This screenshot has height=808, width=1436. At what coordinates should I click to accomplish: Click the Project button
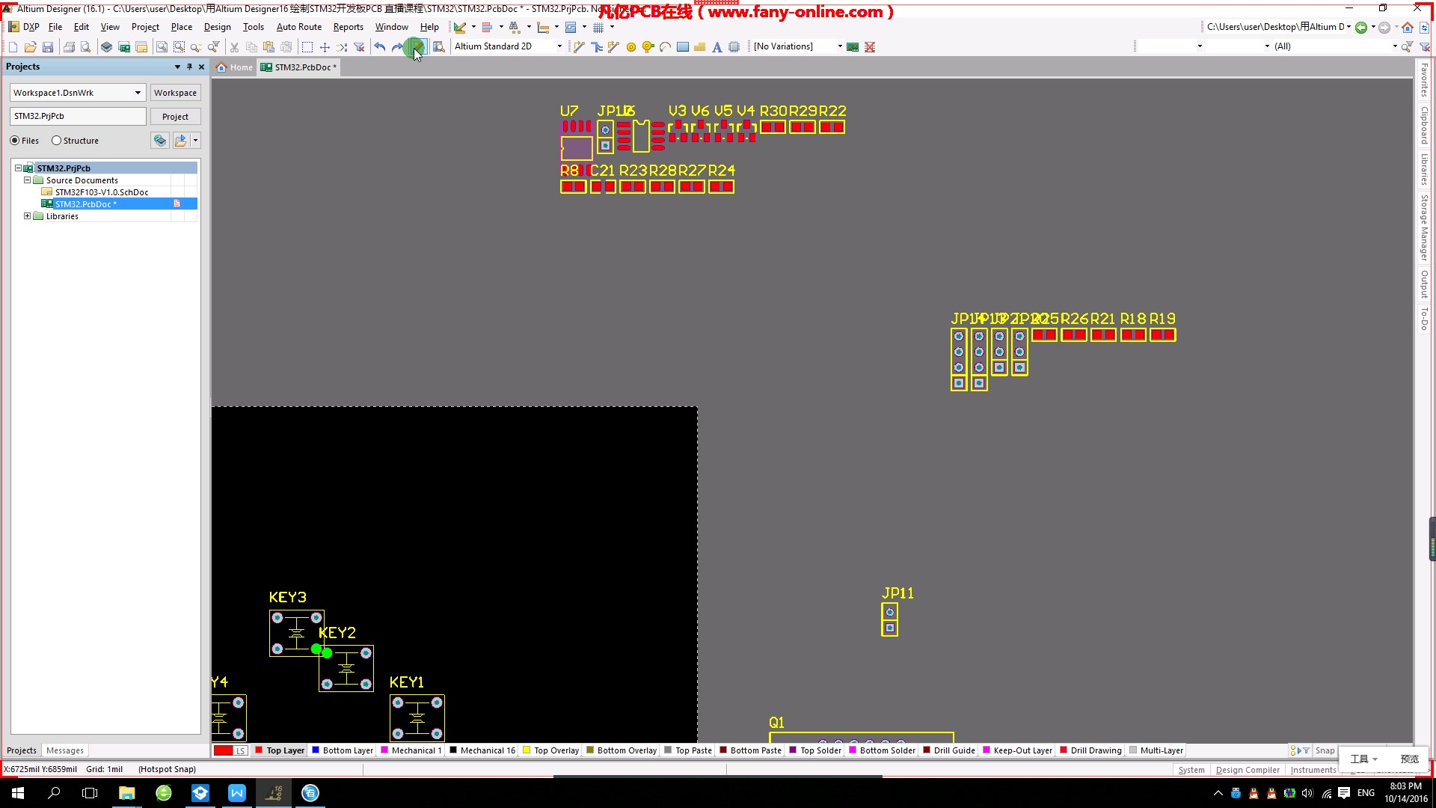(x=175, y=117)
